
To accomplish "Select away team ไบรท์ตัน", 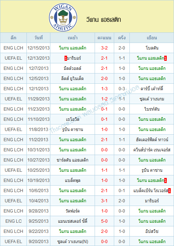I will 152,109.
